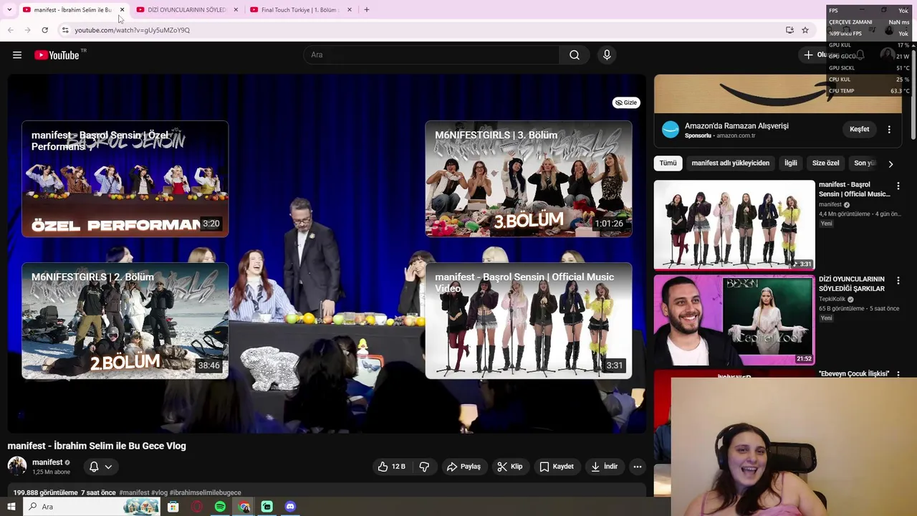Open Başrol Sensin Official Music sidebar thumbnail
This screenshot has width=917, height=516.
(734, 225)
